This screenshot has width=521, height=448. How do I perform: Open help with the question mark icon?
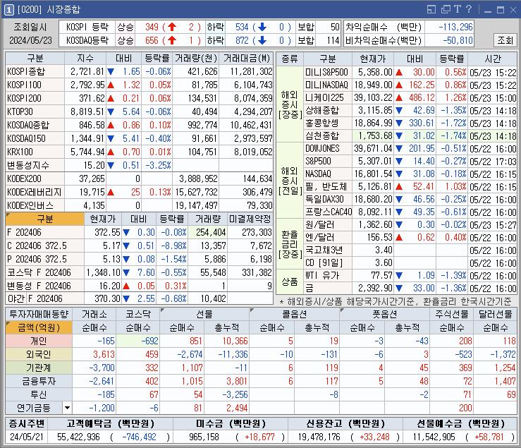[469, 9]
